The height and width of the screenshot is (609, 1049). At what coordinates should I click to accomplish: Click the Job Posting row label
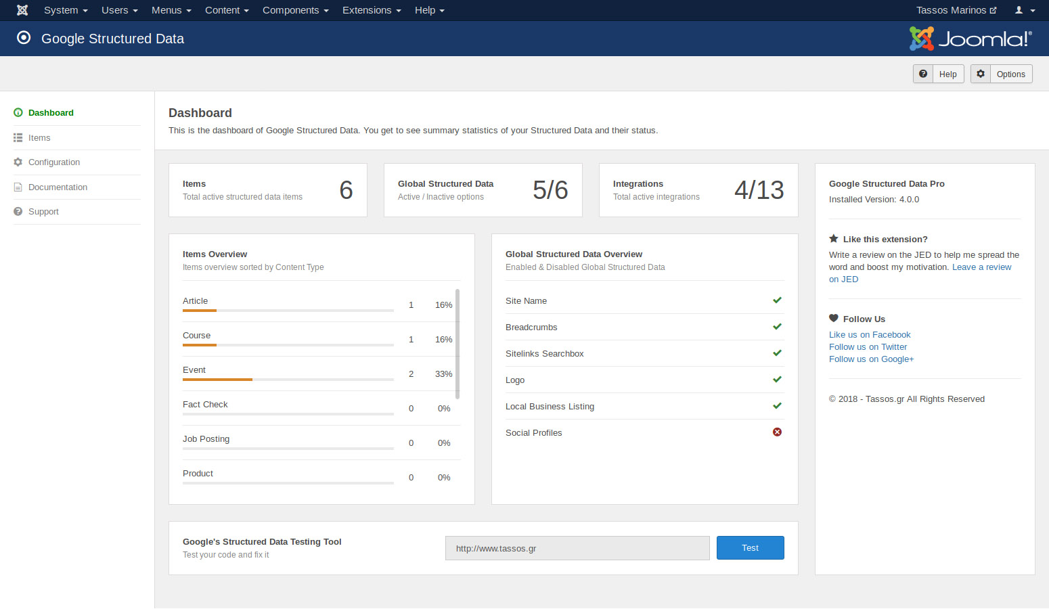click(206, 439)
